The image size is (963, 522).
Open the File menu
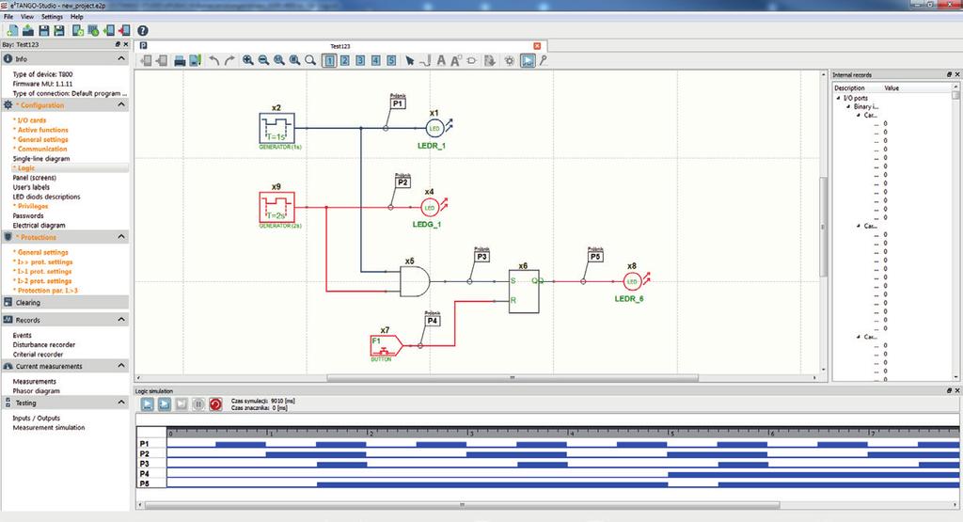(x=8, y=17)
